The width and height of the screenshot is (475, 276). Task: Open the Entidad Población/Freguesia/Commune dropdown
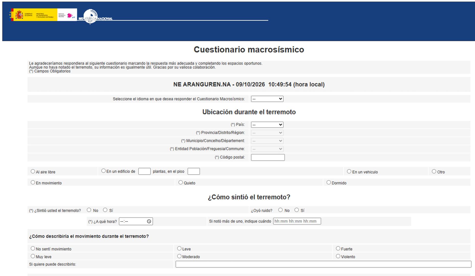pos(267,149)
